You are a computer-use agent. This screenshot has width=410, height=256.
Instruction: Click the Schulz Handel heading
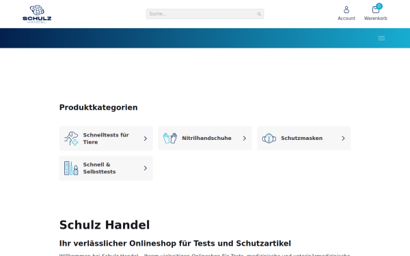pyautogui.click(x=105, y=225)
